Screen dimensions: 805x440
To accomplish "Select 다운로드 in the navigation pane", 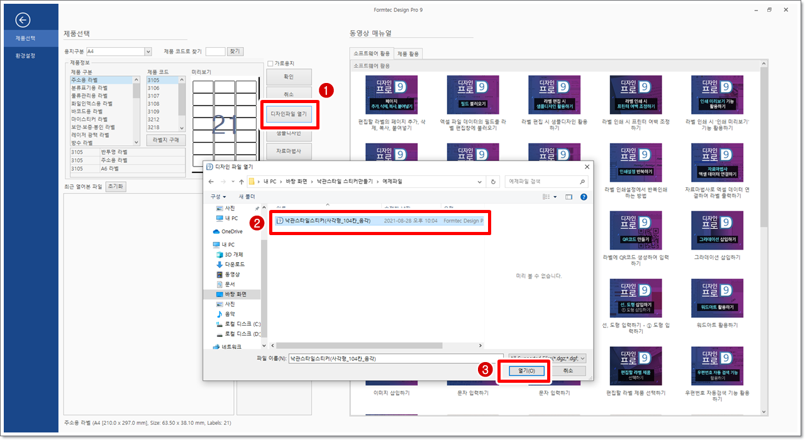I will 230,265.
